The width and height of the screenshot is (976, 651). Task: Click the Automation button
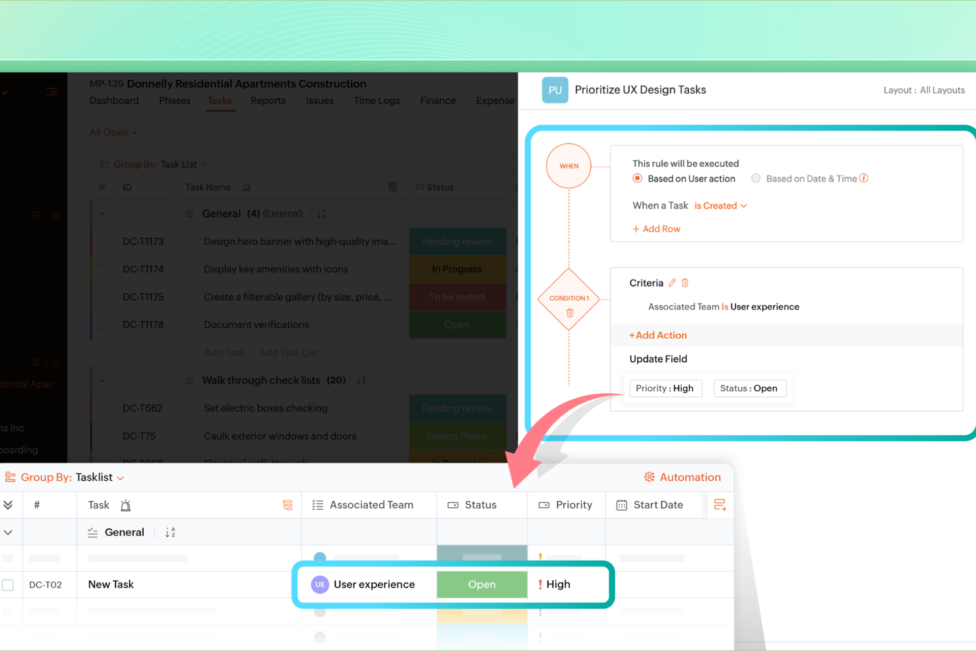coord(683,477)
